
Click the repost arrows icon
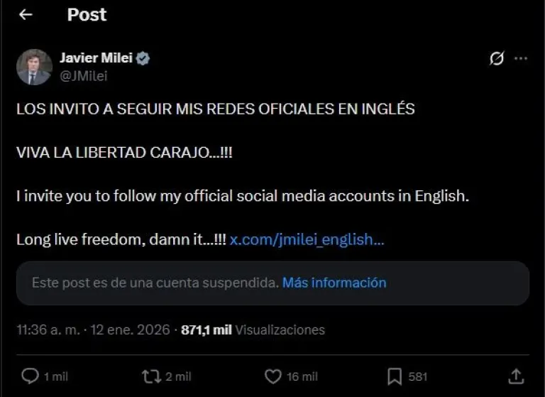[x=152, y=376]
